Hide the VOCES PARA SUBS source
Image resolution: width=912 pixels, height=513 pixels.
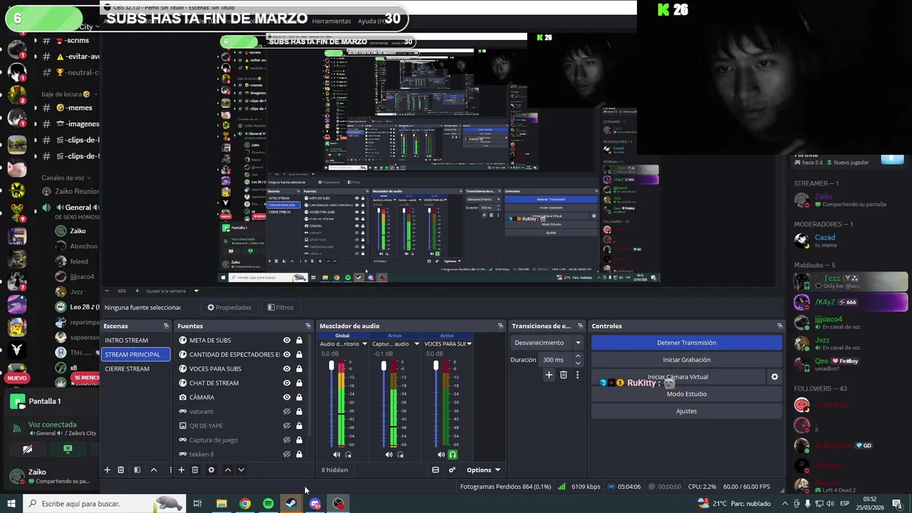click(x=286, y=369)
